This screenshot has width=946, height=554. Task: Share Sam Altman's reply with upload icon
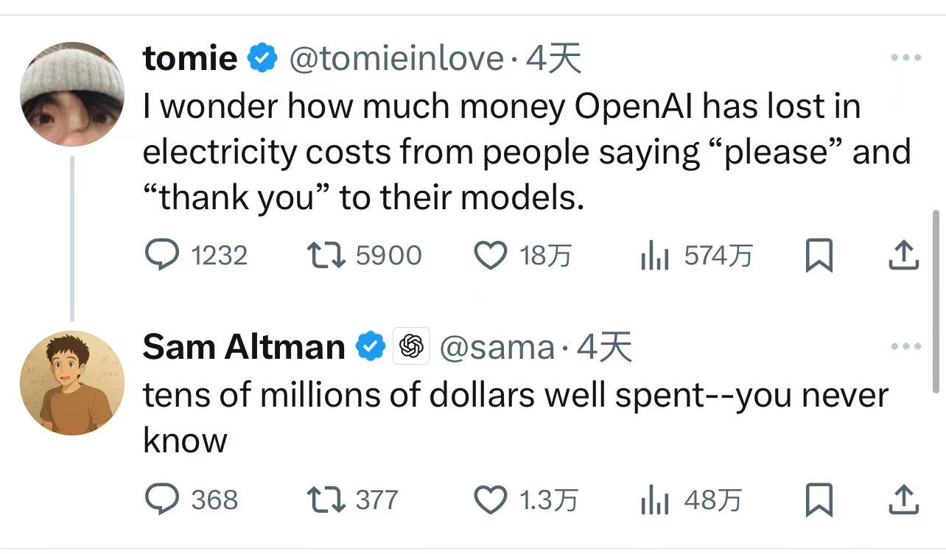903,499
